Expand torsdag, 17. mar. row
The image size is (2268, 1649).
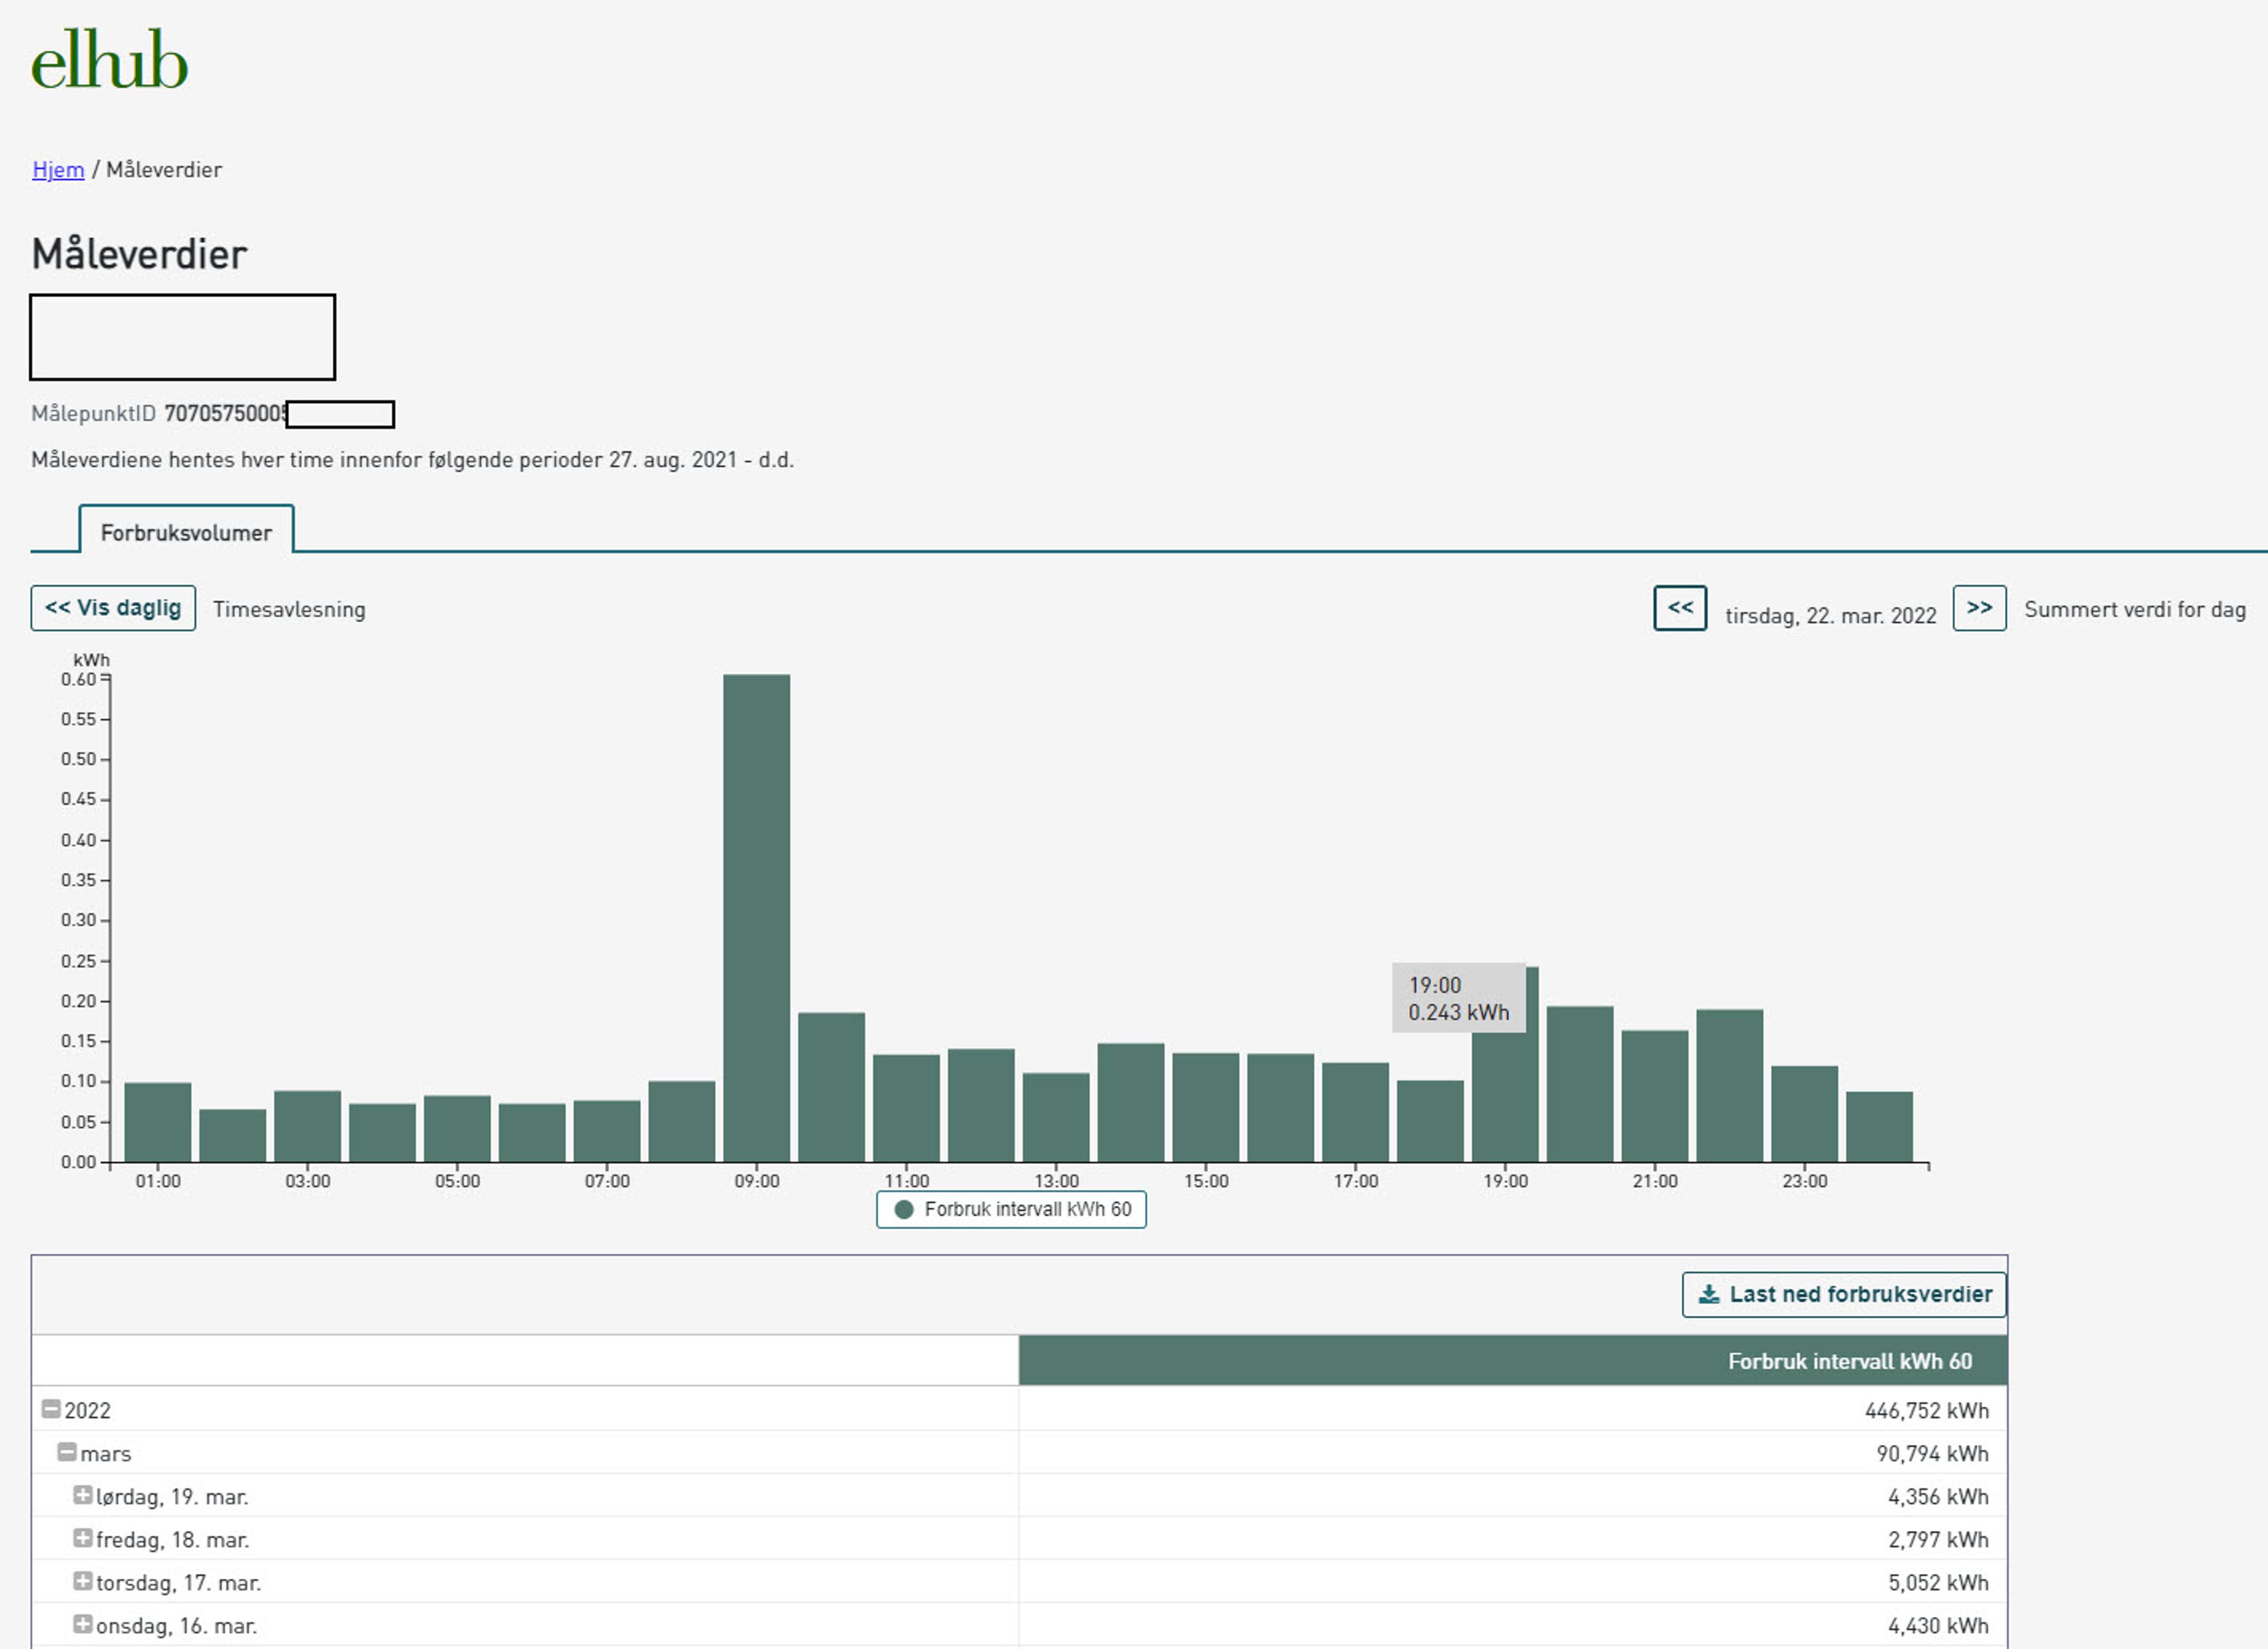pyautogui.click(x=83, y=1581)
